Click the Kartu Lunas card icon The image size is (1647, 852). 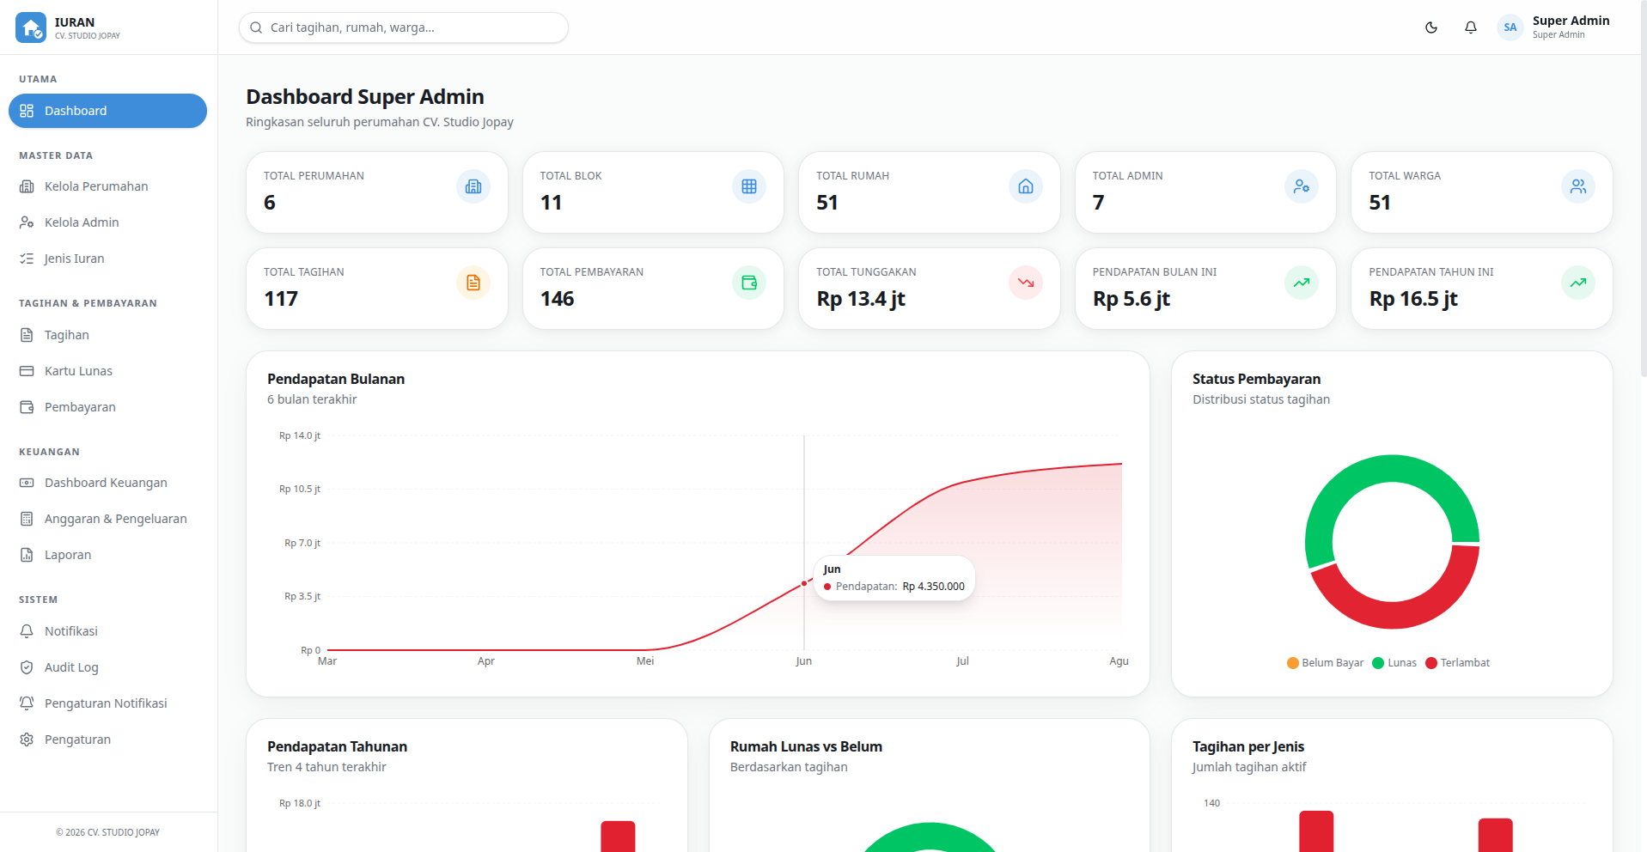point(27,371)
